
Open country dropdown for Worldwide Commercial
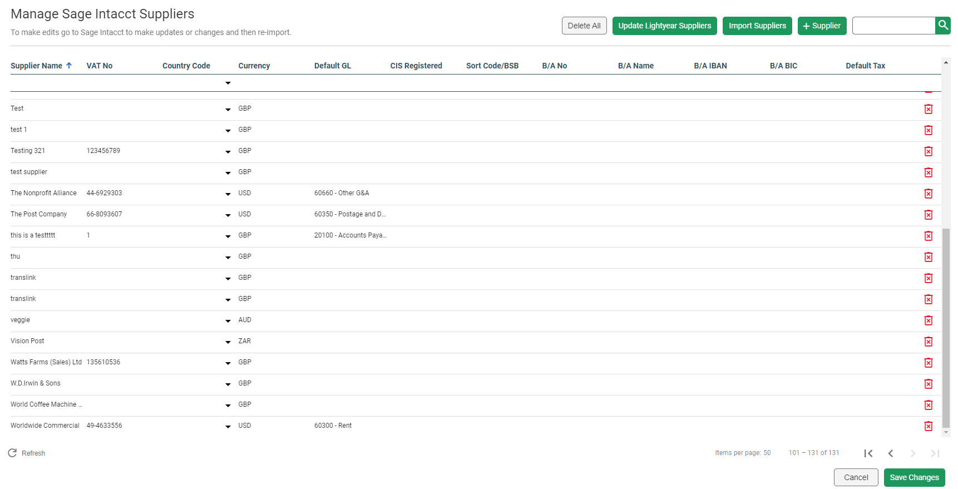[x=228, y=427]
